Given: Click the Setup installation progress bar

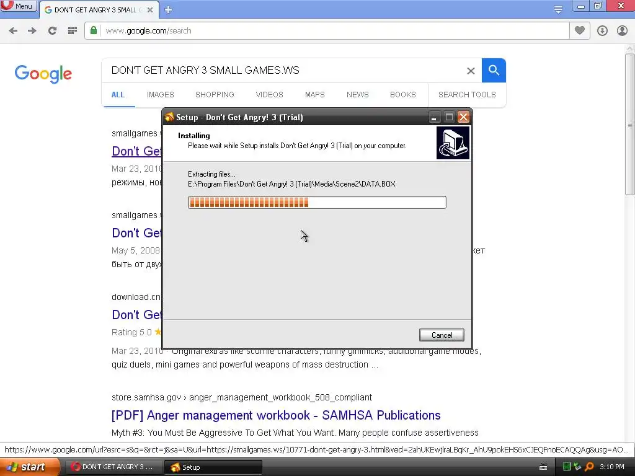Looking at the screenshot, I should [x=317, y=203].
